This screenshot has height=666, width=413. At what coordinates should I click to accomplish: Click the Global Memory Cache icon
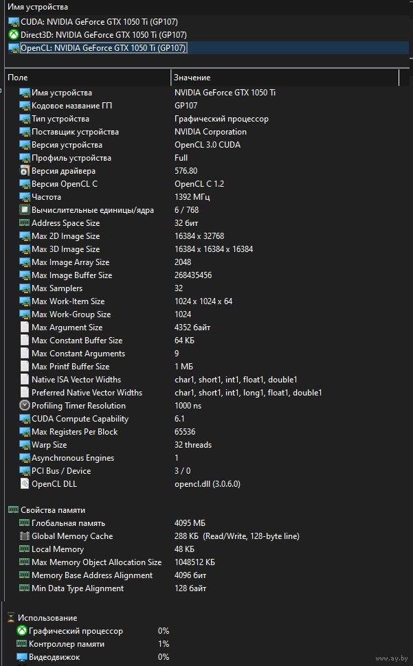point(25,536)
